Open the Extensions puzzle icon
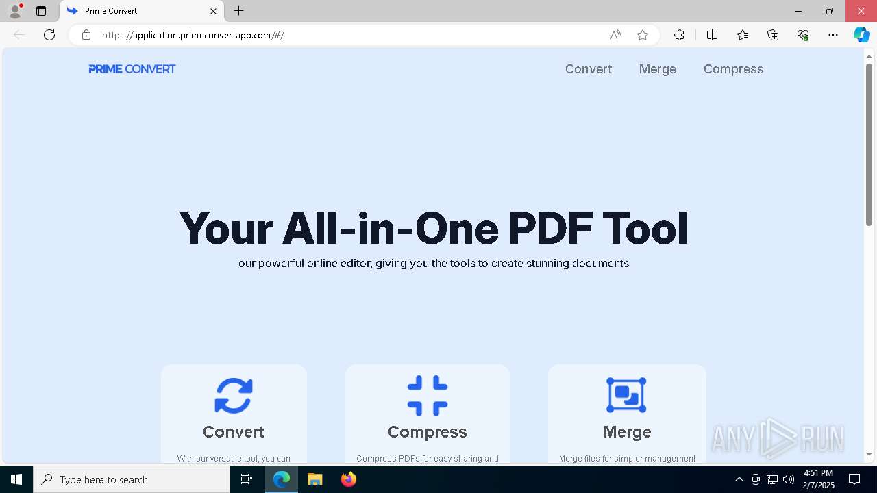 click(x=679, y=35)
